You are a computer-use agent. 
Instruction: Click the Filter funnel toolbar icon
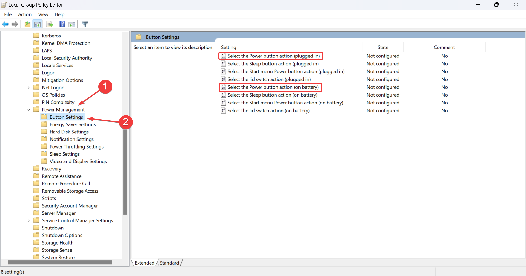point(85,24)
